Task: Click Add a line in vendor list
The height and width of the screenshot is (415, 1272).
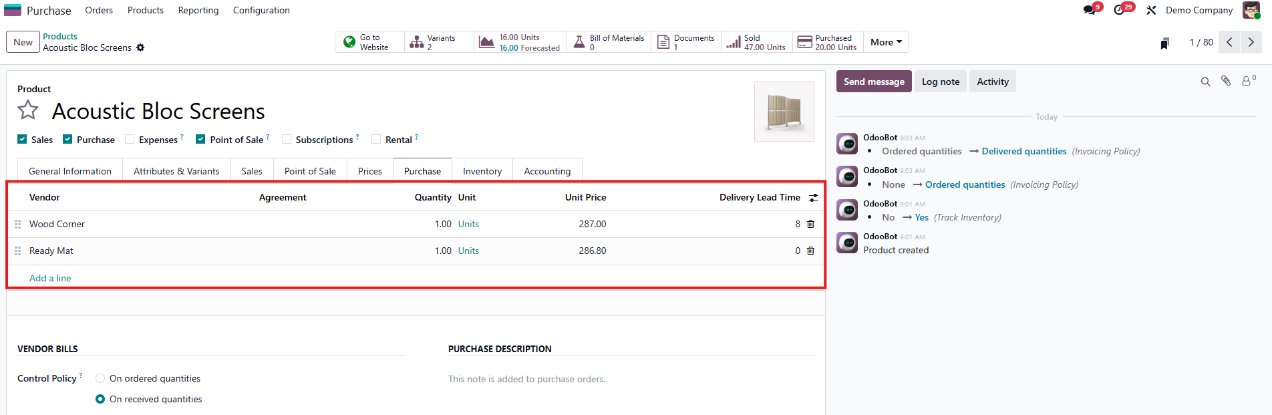Action: pos(50,278)
